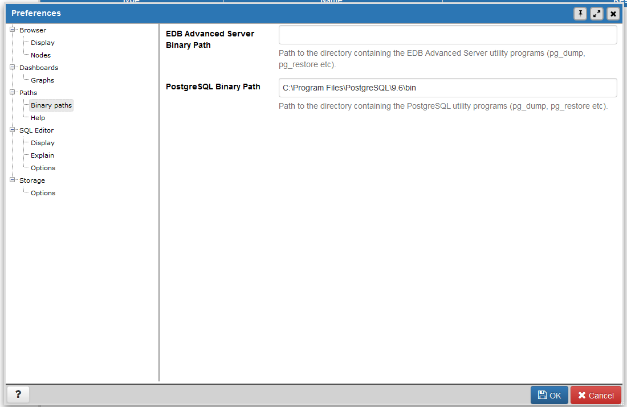This screenshot has width=627, height=407.
Task: Open the Explain preferences
Action: tap(42, 155)
